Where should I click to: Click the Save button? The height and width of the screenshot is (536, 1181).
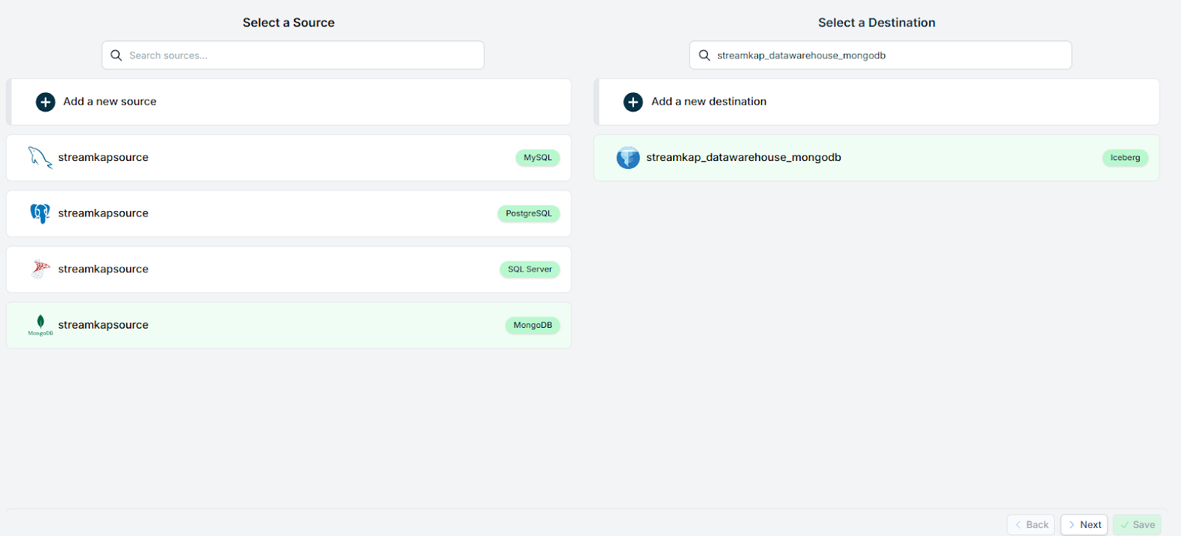[1137, 525]
